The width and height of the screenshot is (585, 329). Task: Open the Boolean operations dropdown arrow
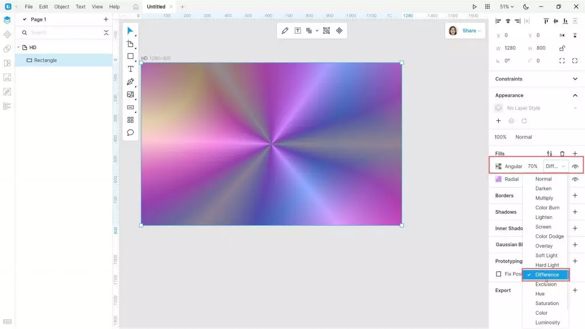tap(317, 31)
